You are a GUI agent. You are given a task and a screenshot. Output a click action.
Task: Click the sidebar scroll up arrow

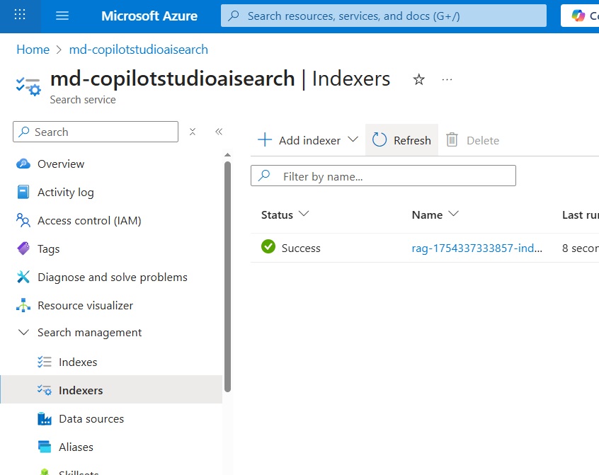tap(228, 155)
